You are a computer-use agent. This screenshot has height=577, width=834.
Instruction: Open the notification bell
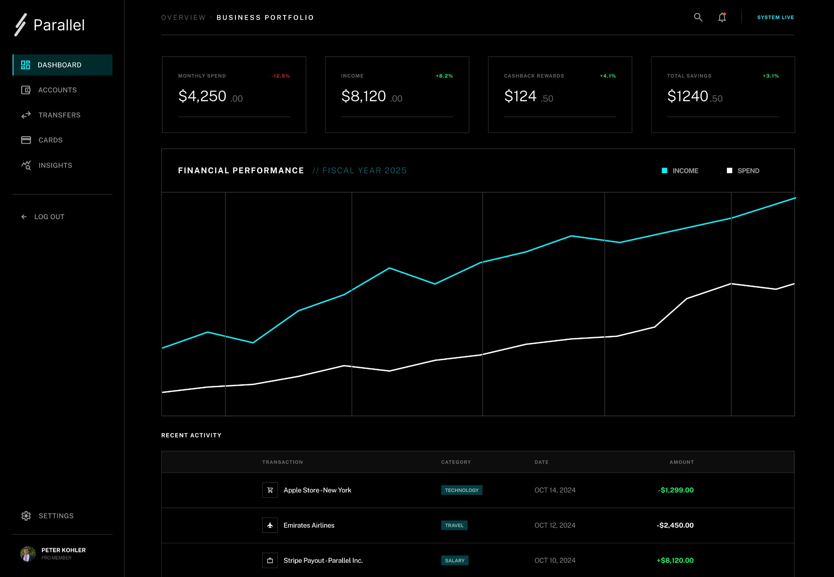click(722, 17)
